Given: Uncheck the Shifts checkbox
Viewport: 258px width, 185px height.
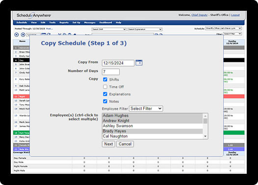Looking at the screenshot, I should click(x=105, y=79).
